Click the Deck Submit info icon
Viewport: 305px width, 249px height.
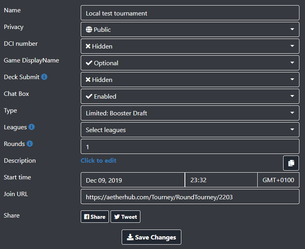[44, 77]
